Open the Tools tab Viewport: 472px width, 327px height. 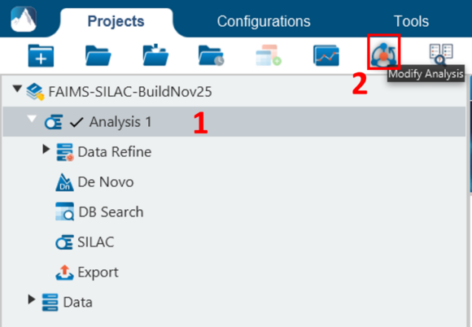(x=411, y=21)
